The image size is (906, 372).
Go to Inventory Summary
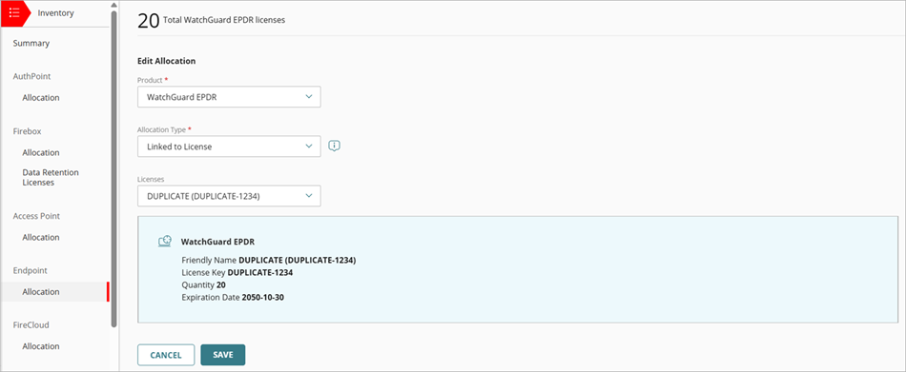pyautogui.click(x=31, y=43)
